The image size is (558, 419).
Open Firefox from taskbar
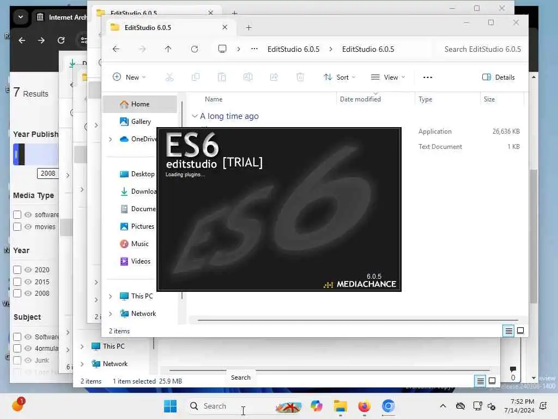[x=364, y=406]
